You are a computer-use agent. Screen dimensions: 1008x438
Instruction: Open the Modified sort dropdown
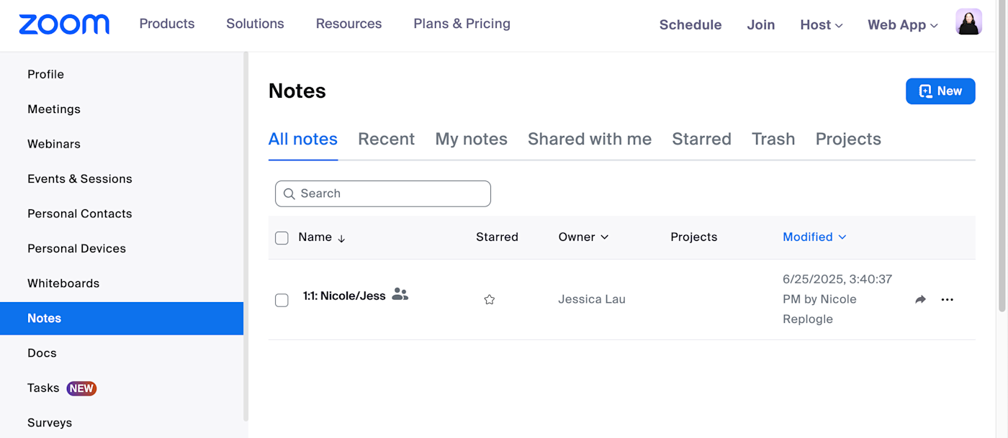click(x=814, y=237)
